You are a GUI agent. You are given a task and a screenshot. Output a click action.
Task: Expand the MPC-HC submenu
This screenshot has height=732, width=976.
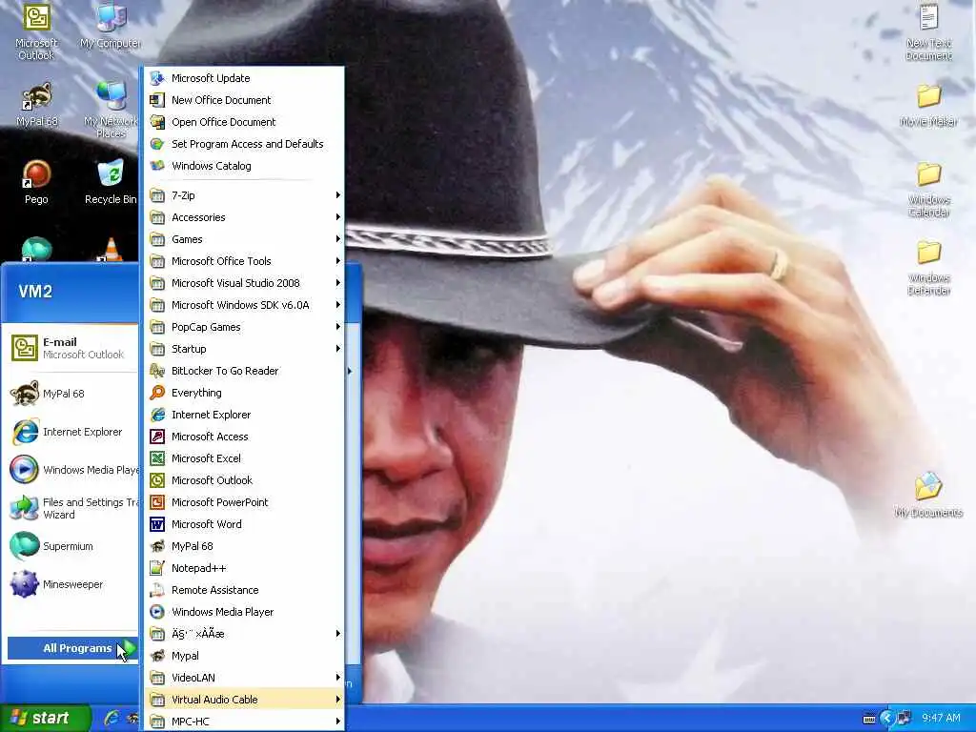(244, 722)
